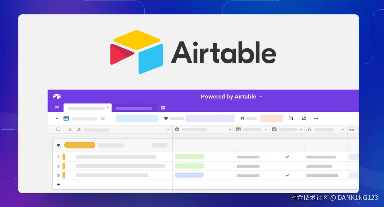The image size is (384, 207).
Task: Collapse the orange record group triangle
Action: (x=59, y=145)
